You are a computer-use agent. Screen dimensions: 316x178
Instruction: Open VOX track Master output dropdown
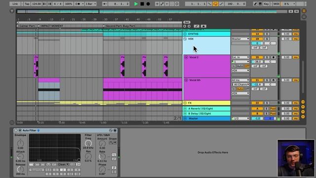(x=240, y=39)
